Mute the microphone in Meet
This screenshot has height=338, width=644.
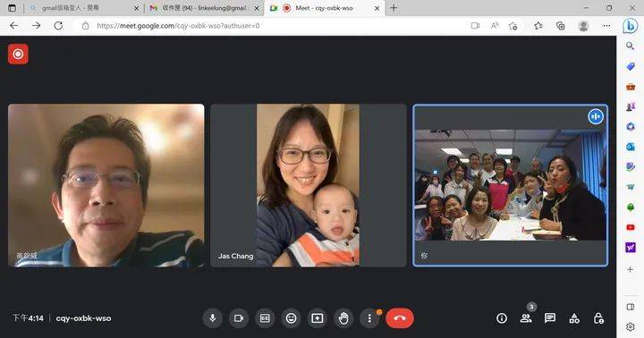click(x=212, y=318)
